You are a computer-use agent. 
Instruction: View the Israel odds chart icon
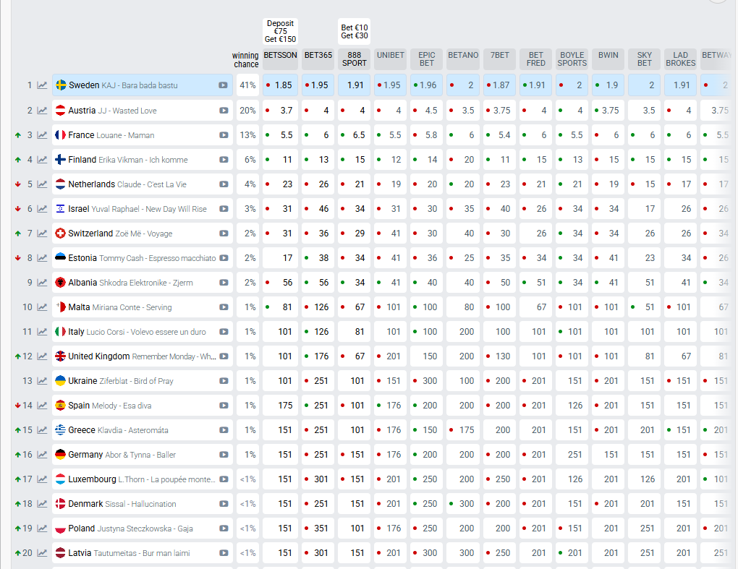(x=43, y=209)
